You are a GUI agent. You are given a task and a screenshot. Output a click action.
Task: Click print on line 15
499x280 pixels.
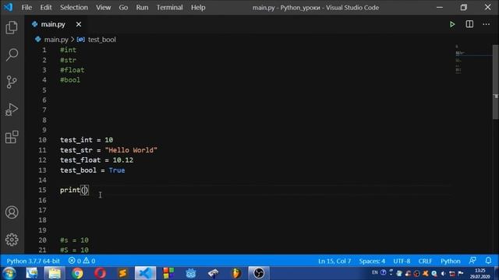(x=70, y=190)
